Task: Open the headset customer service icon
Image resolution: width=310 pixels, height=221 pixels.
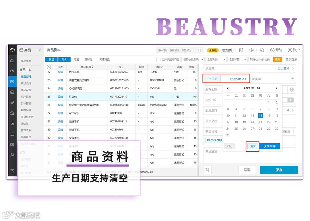Action: (262, 50)
